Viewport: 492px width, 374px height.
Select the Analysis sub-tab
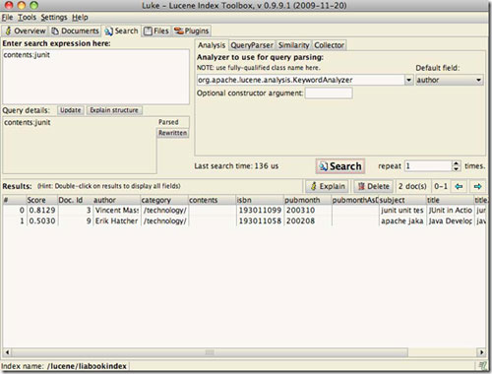[x=212, y=45]
